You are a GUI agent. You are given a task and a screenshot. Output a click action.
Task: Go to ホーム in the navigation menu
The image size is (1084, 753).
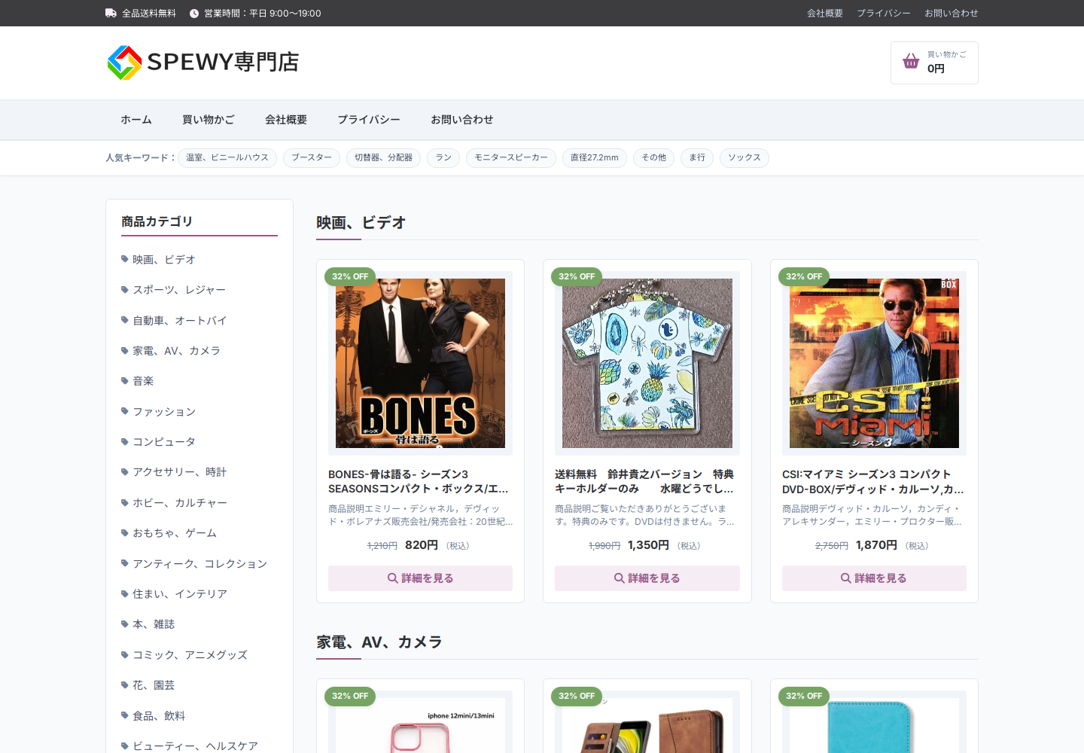click(136, 120)
